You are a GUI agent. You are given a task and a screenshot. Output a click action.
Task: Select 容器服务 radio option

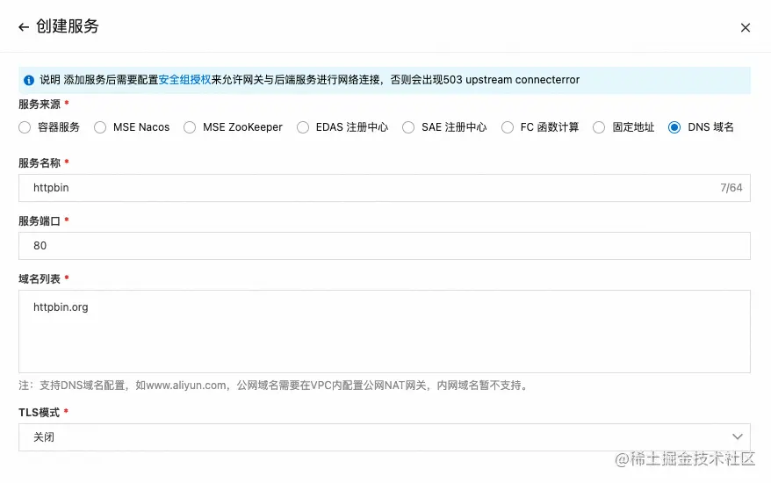25,127
